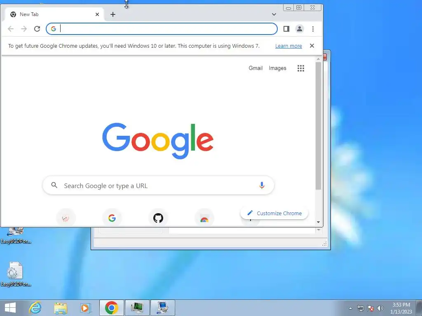
Task: Open the Images link
Action: (x=277, y=68)
